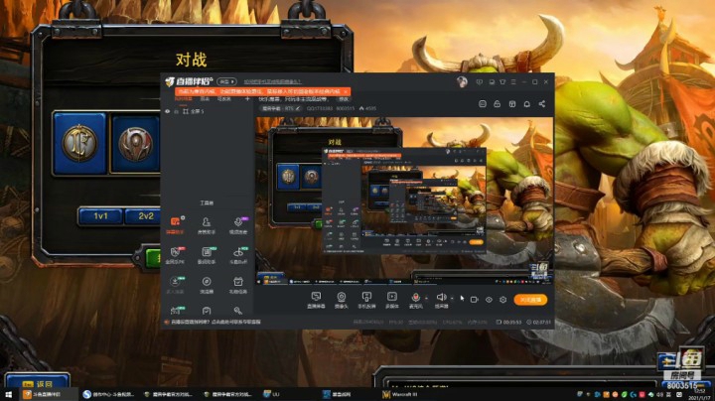Toggle the mouse cursor capture icon
This screenshot has height=401, width=715.
[x=462, y=299]
